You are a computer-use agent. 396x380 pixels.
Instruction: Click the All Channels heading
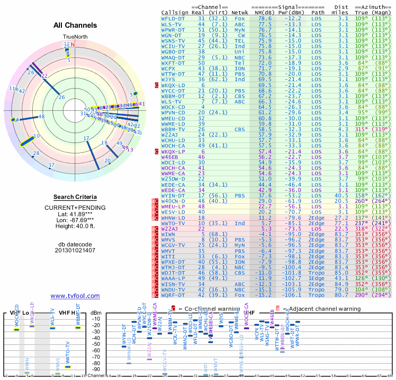point(75,25)
